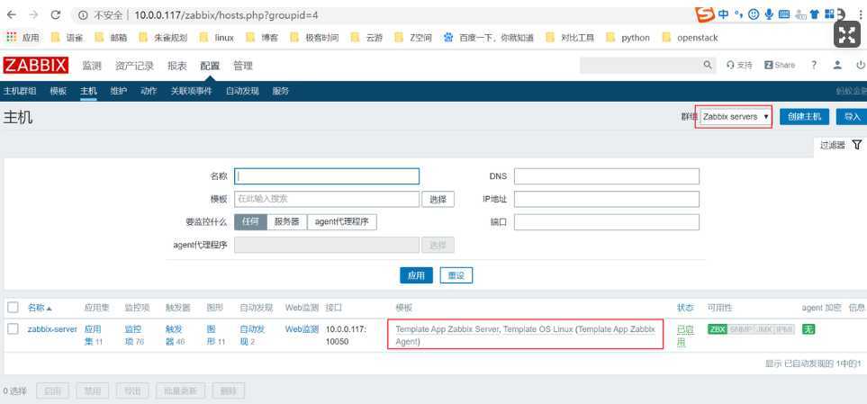Image resolution: width=867 pixels, height=404 pixels.
Task: Click the logout power icon
Action: 861,65
